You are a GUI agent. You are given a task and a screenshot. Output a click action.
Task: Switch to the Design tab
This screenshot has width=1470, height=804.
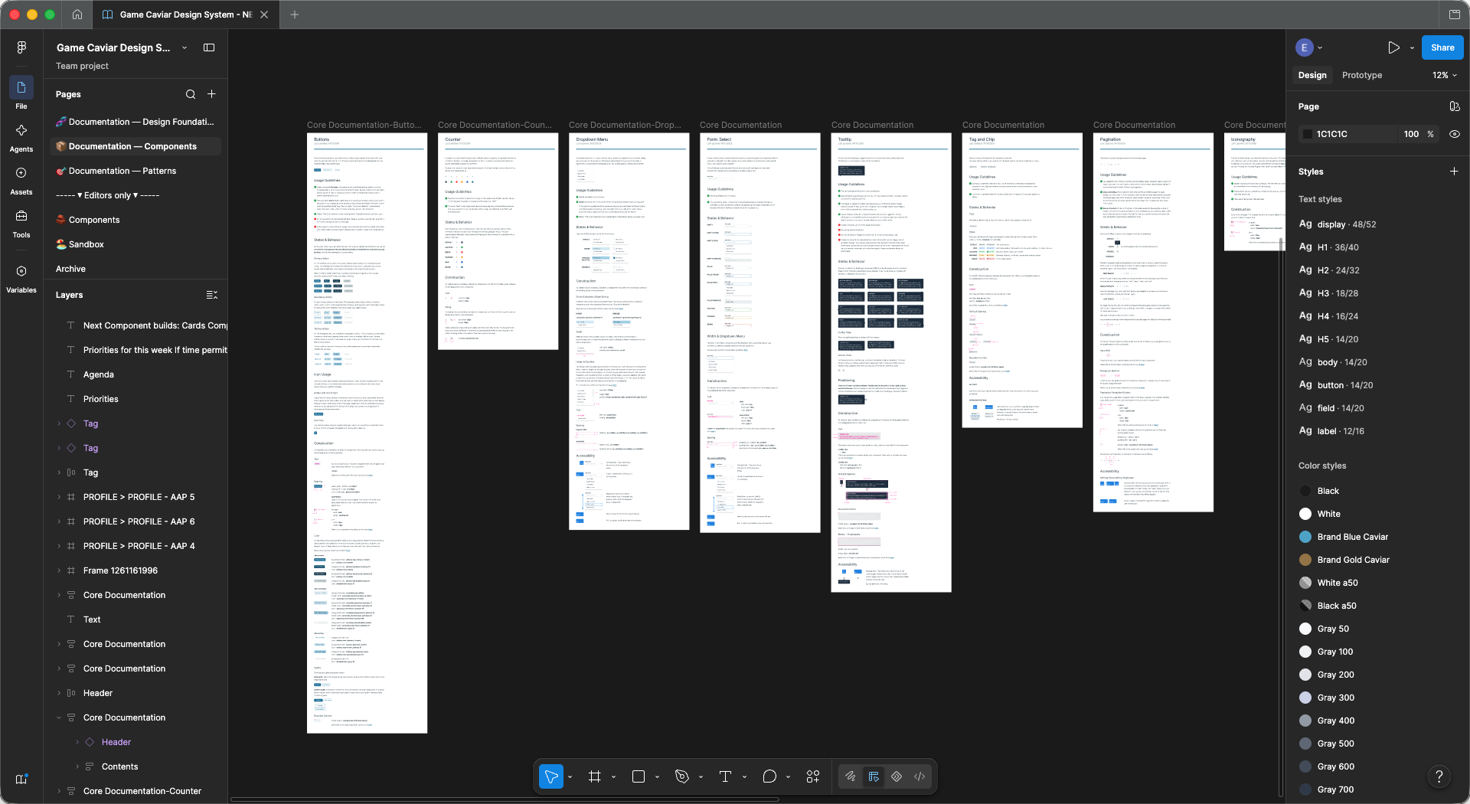click(1312, 75)
